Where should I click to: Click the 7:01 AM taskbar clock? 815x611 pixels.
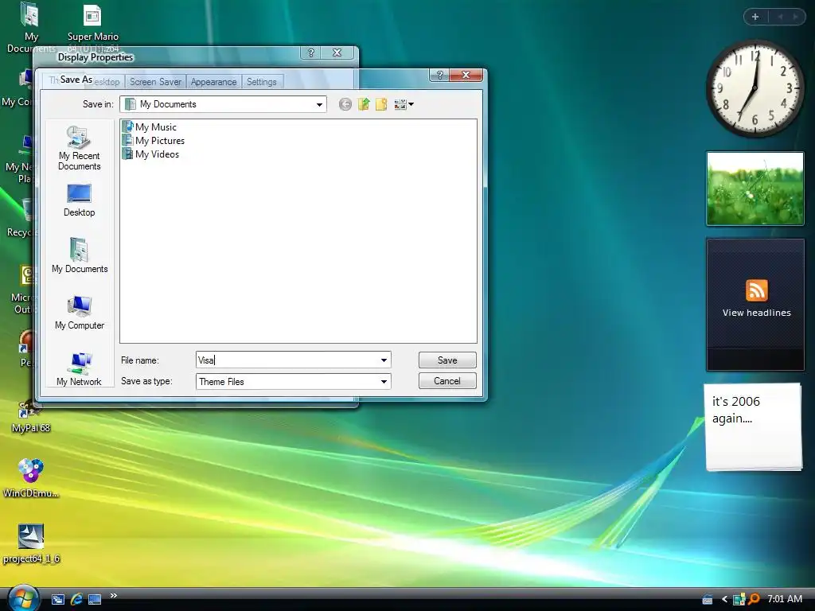click(x=784, y=599)
